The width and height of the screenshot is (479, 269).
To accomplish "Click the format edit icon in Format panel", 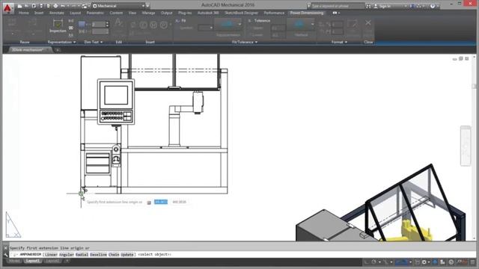I will [x=352, y=25].
